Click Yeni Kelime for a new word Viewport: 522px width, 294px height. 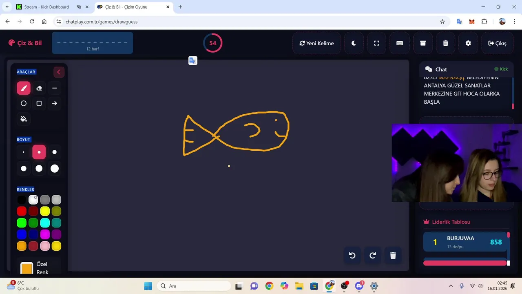(x=316, y=43)
